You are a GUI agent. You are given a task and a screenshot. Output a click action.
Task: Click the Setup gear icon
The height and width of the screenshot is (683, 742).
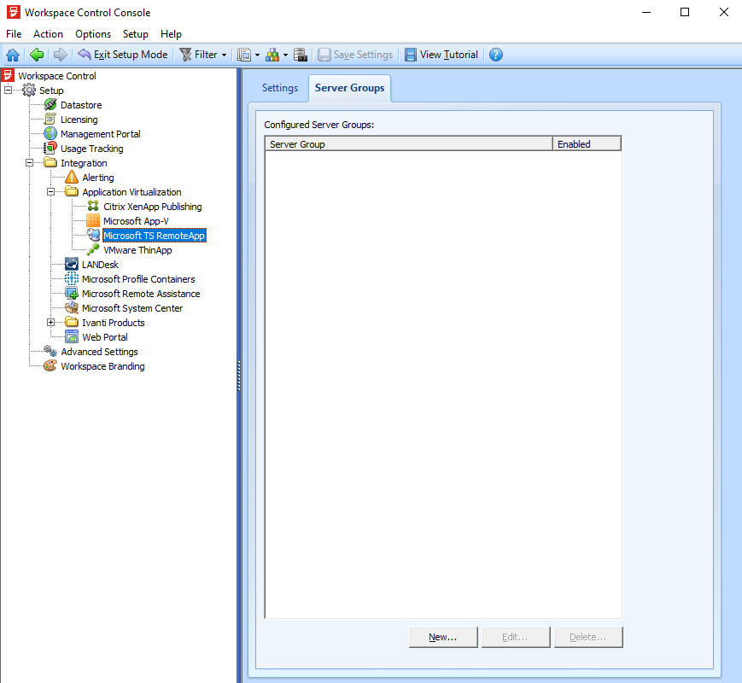[x=29, y=90]
